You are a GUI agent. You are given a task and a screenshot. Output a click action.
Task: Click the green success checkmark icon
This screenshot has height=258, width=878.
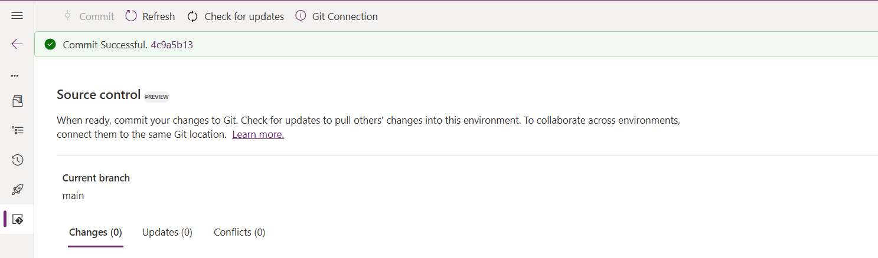50,44
